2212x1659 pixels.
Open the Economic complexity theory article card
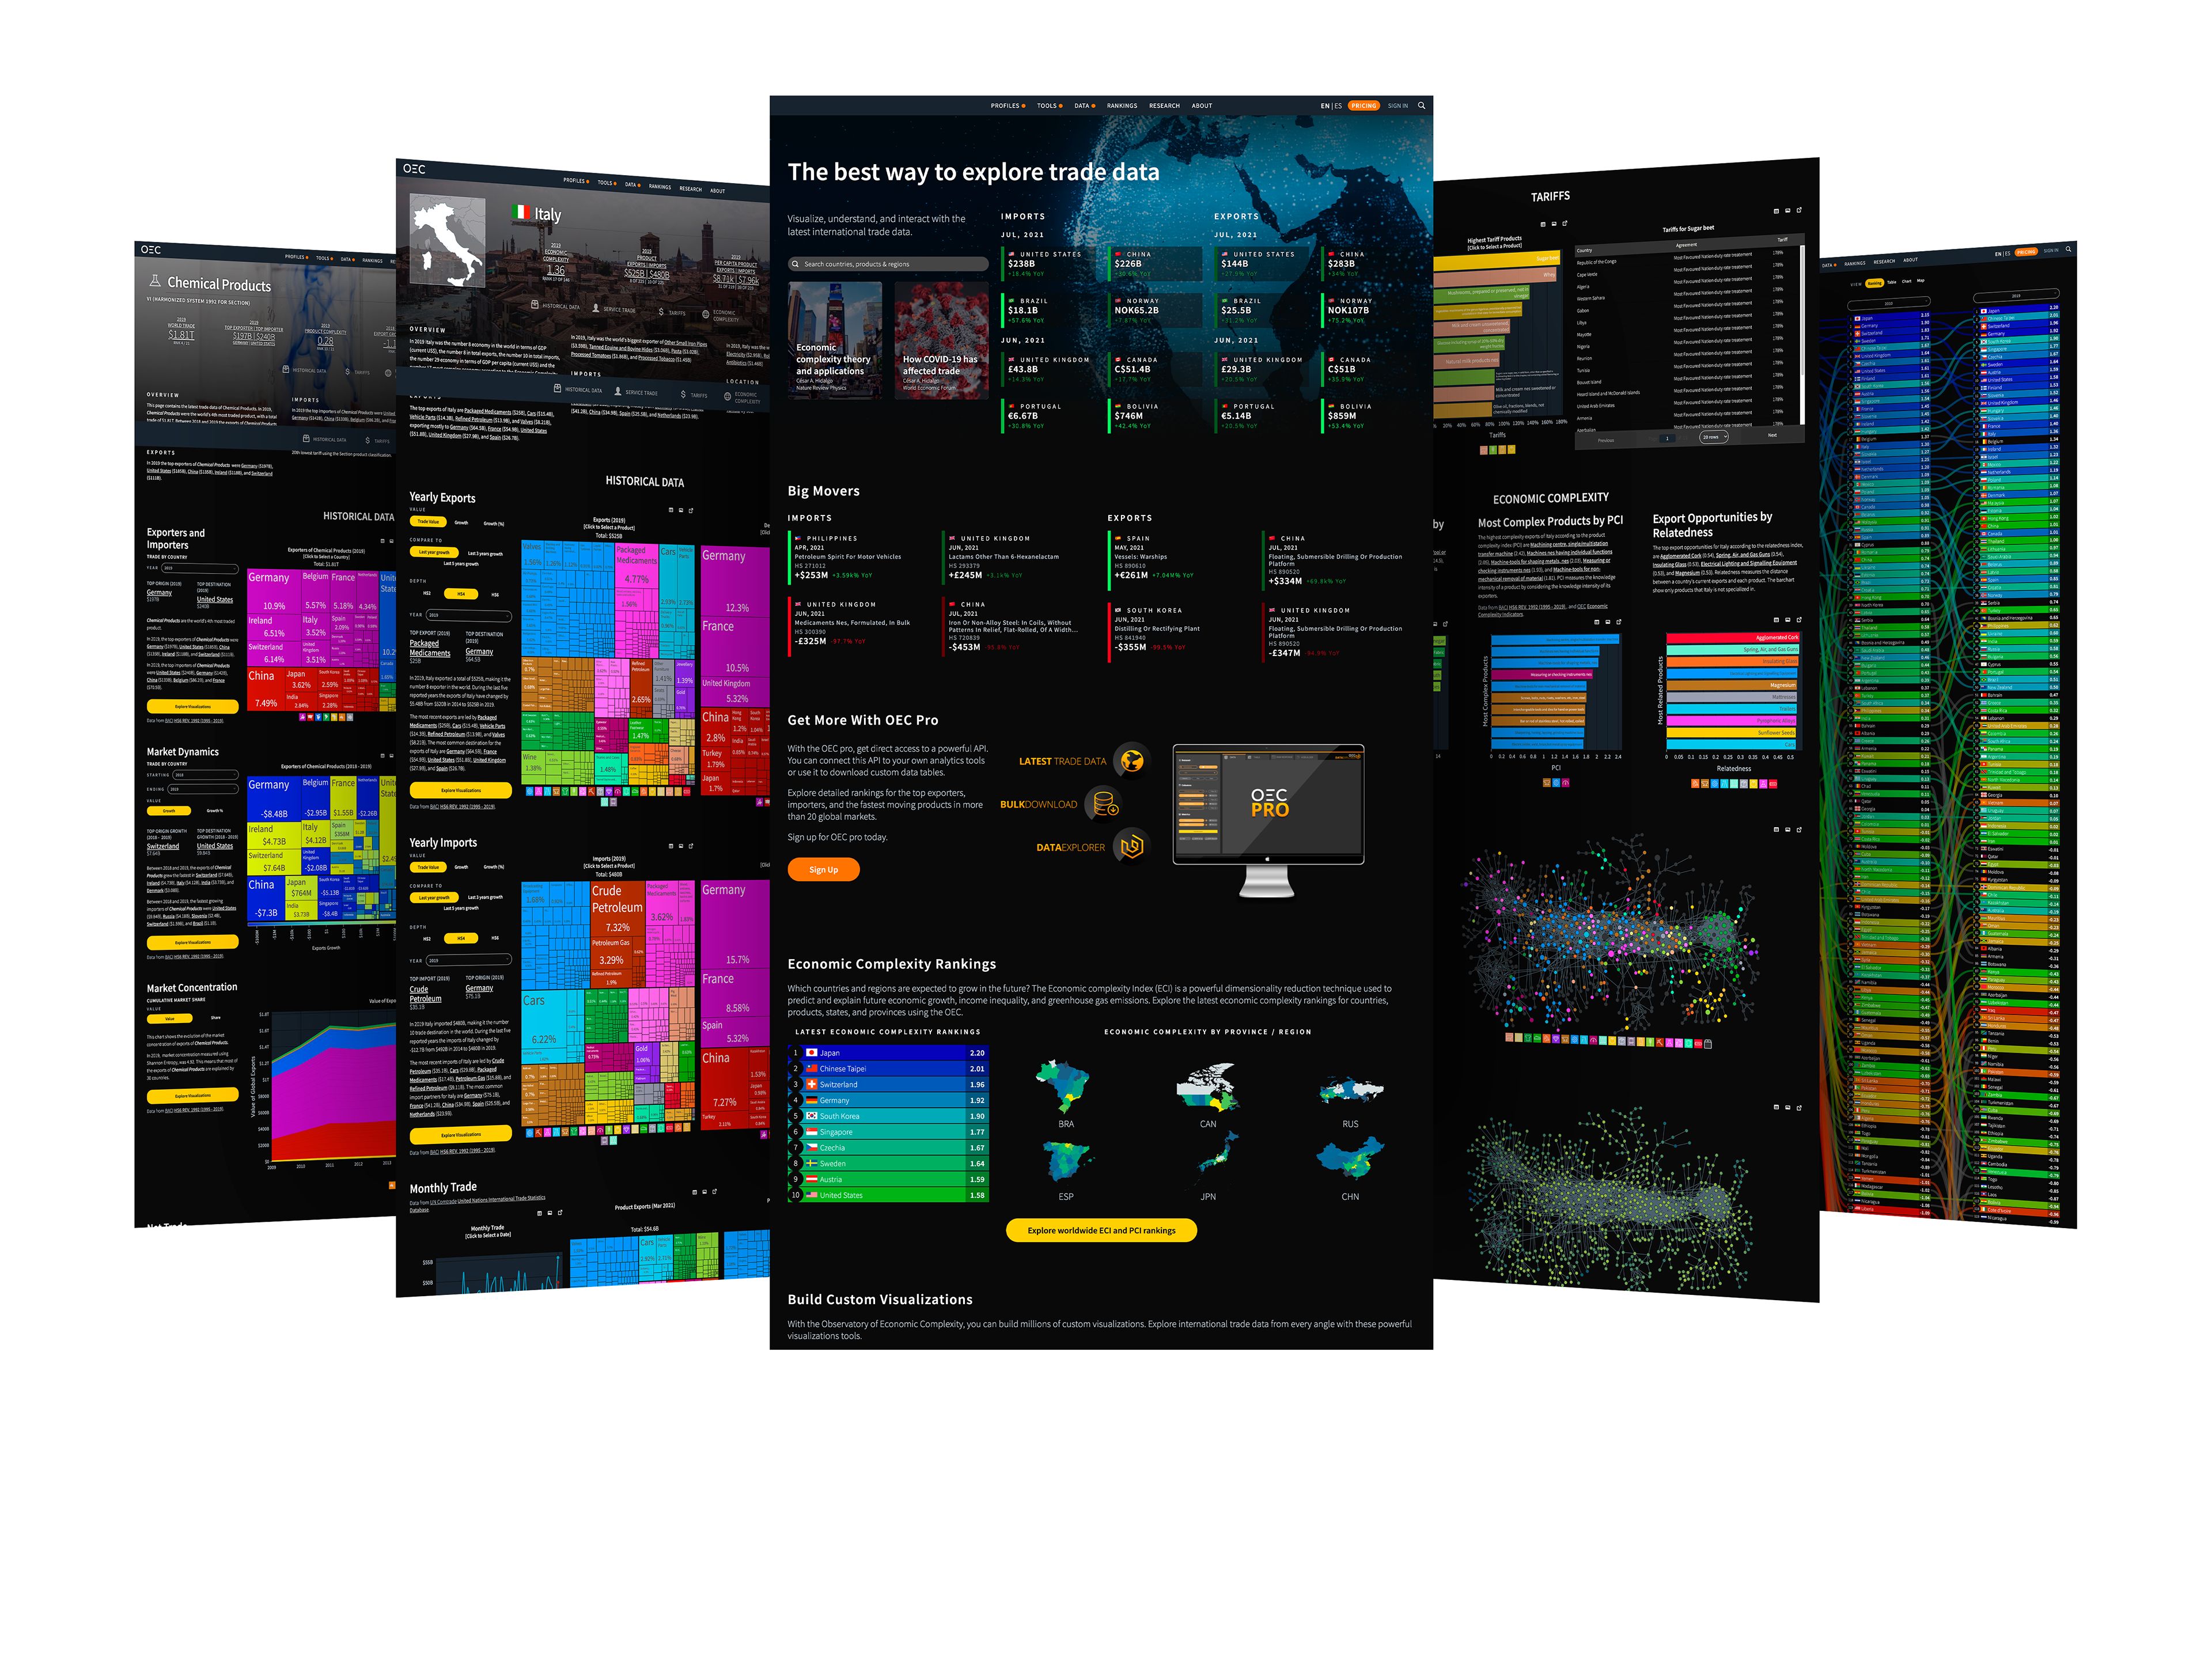(x=835, y=340)
